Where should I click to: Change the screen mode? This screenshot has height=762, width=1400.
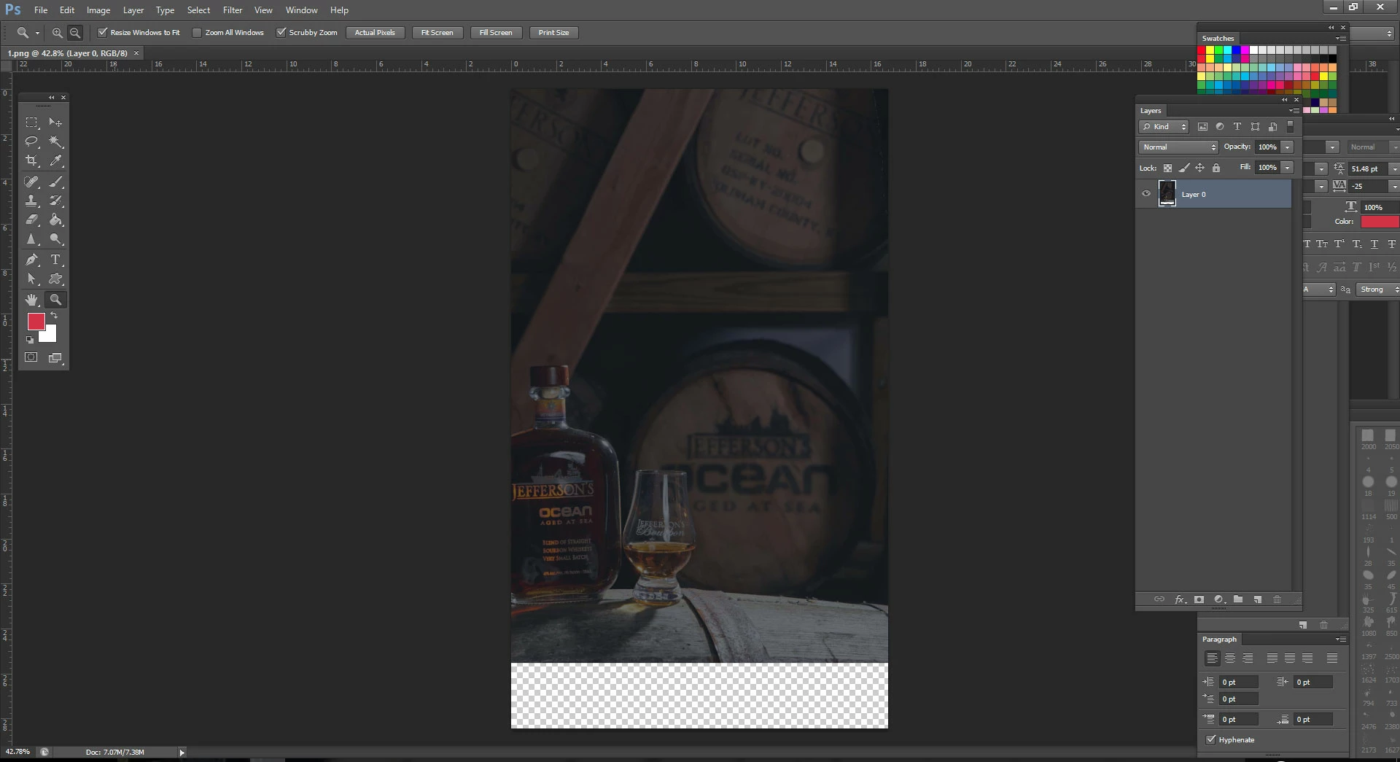(55, 357)
